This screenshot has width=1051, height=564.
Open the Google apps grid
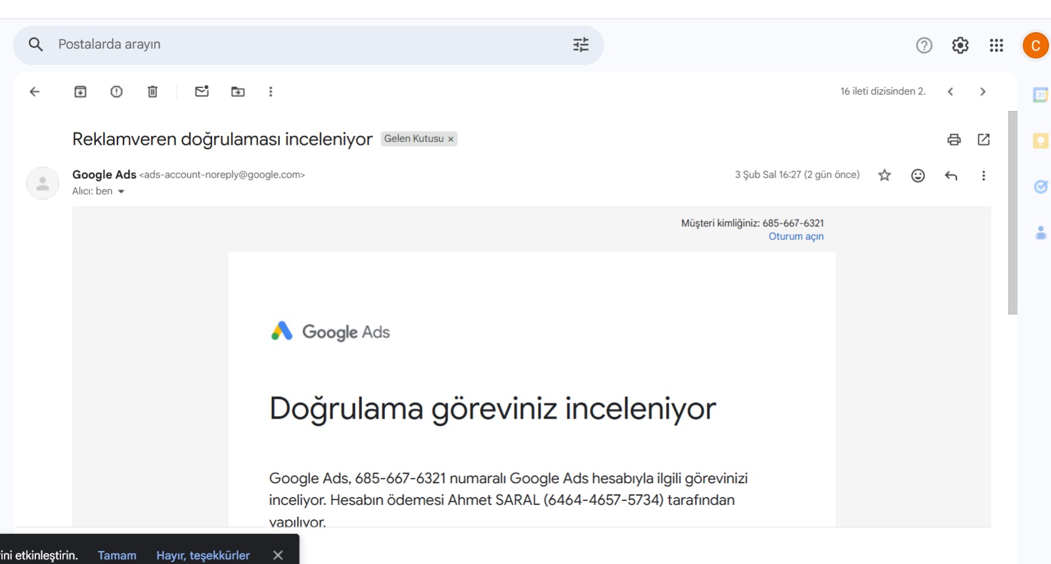(996, 45)
